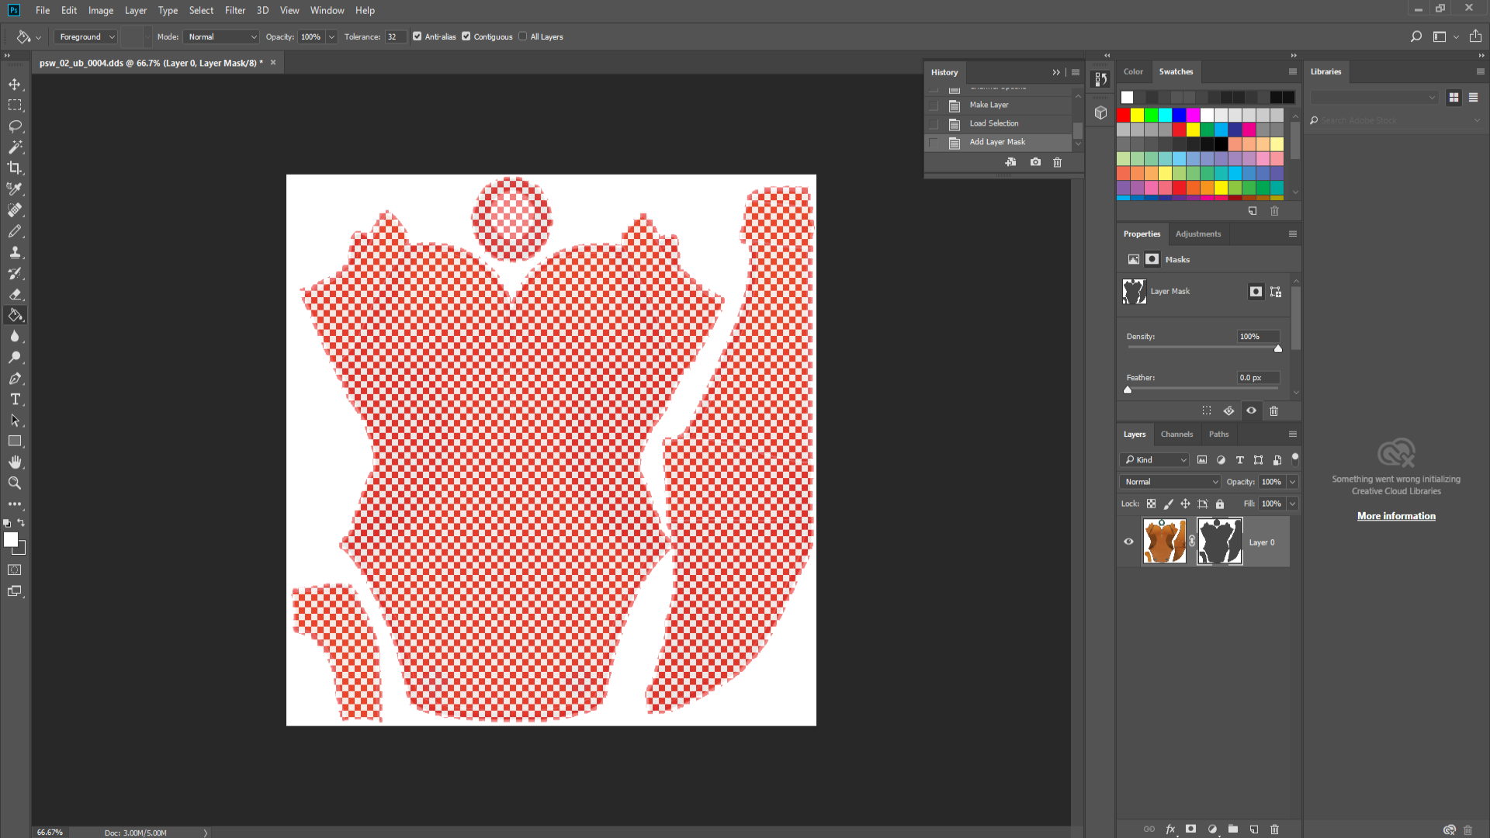
Task: Select the Horizontal Type tool
Action: click(15, 399)
